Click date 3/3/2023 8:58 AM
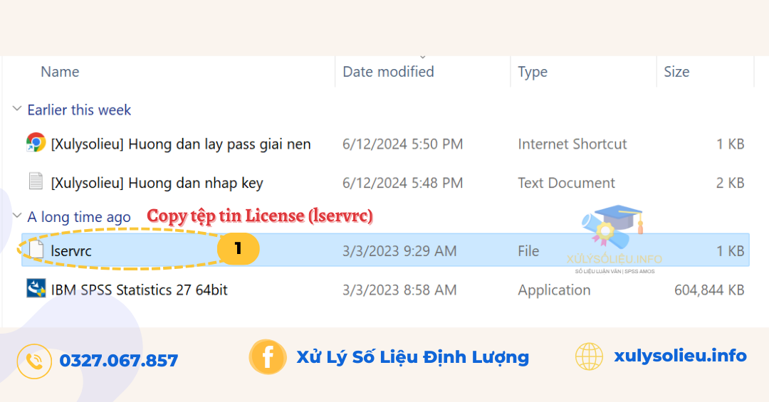 pyautogui.click(x=399, y=290)
